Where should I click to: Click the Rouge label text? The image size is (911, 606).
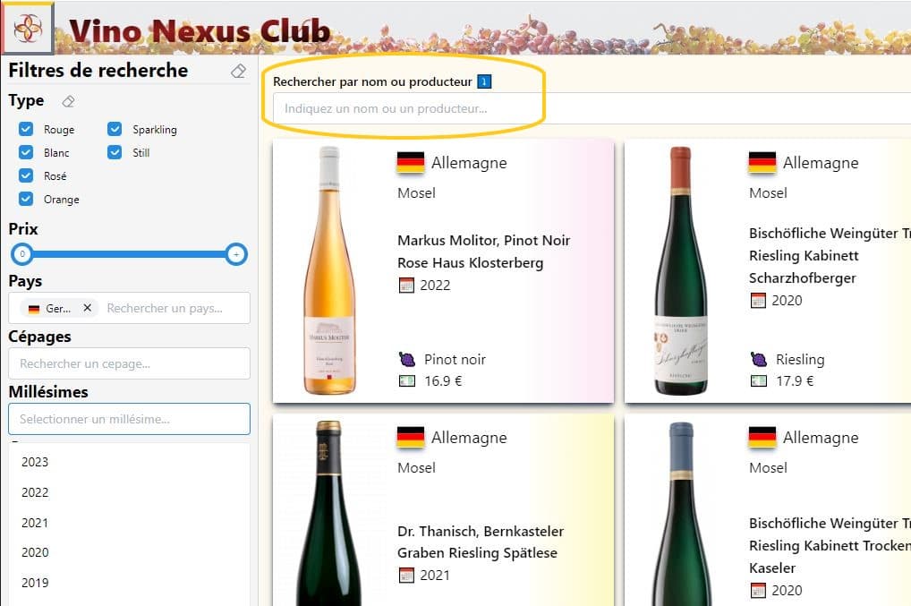59,130
